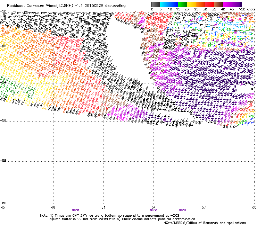The width and height of the screenshot is (257, 225).
Task: Click the '9:28' time label beneath longitude 54
Action: click(154, 210)
